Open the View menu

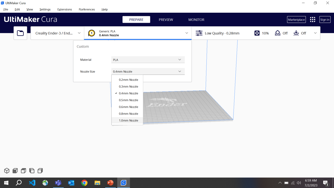30,9
